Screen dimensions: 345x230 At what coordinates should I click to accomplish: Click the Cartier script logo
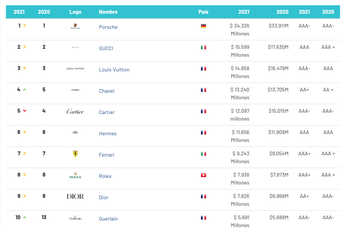coord(75,112)
